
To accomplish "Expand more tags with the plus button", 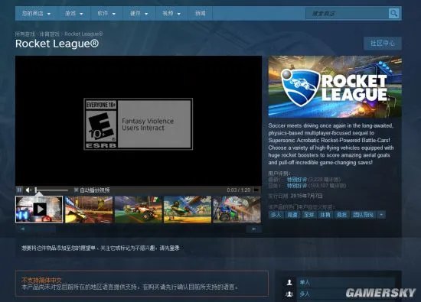I will 381,215.
